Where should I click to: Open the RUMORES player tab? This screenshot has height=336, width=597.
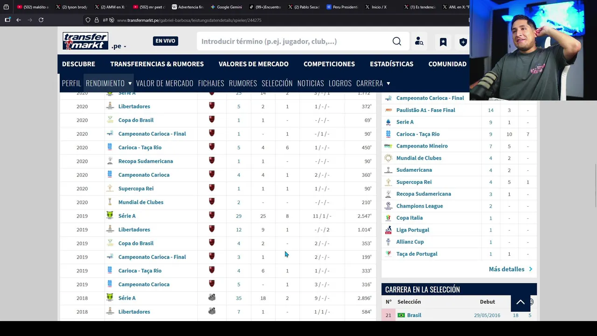243,83
